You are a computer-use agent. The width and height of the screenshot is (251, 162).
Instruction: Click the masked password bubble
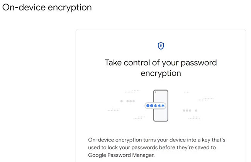(155, 106)
